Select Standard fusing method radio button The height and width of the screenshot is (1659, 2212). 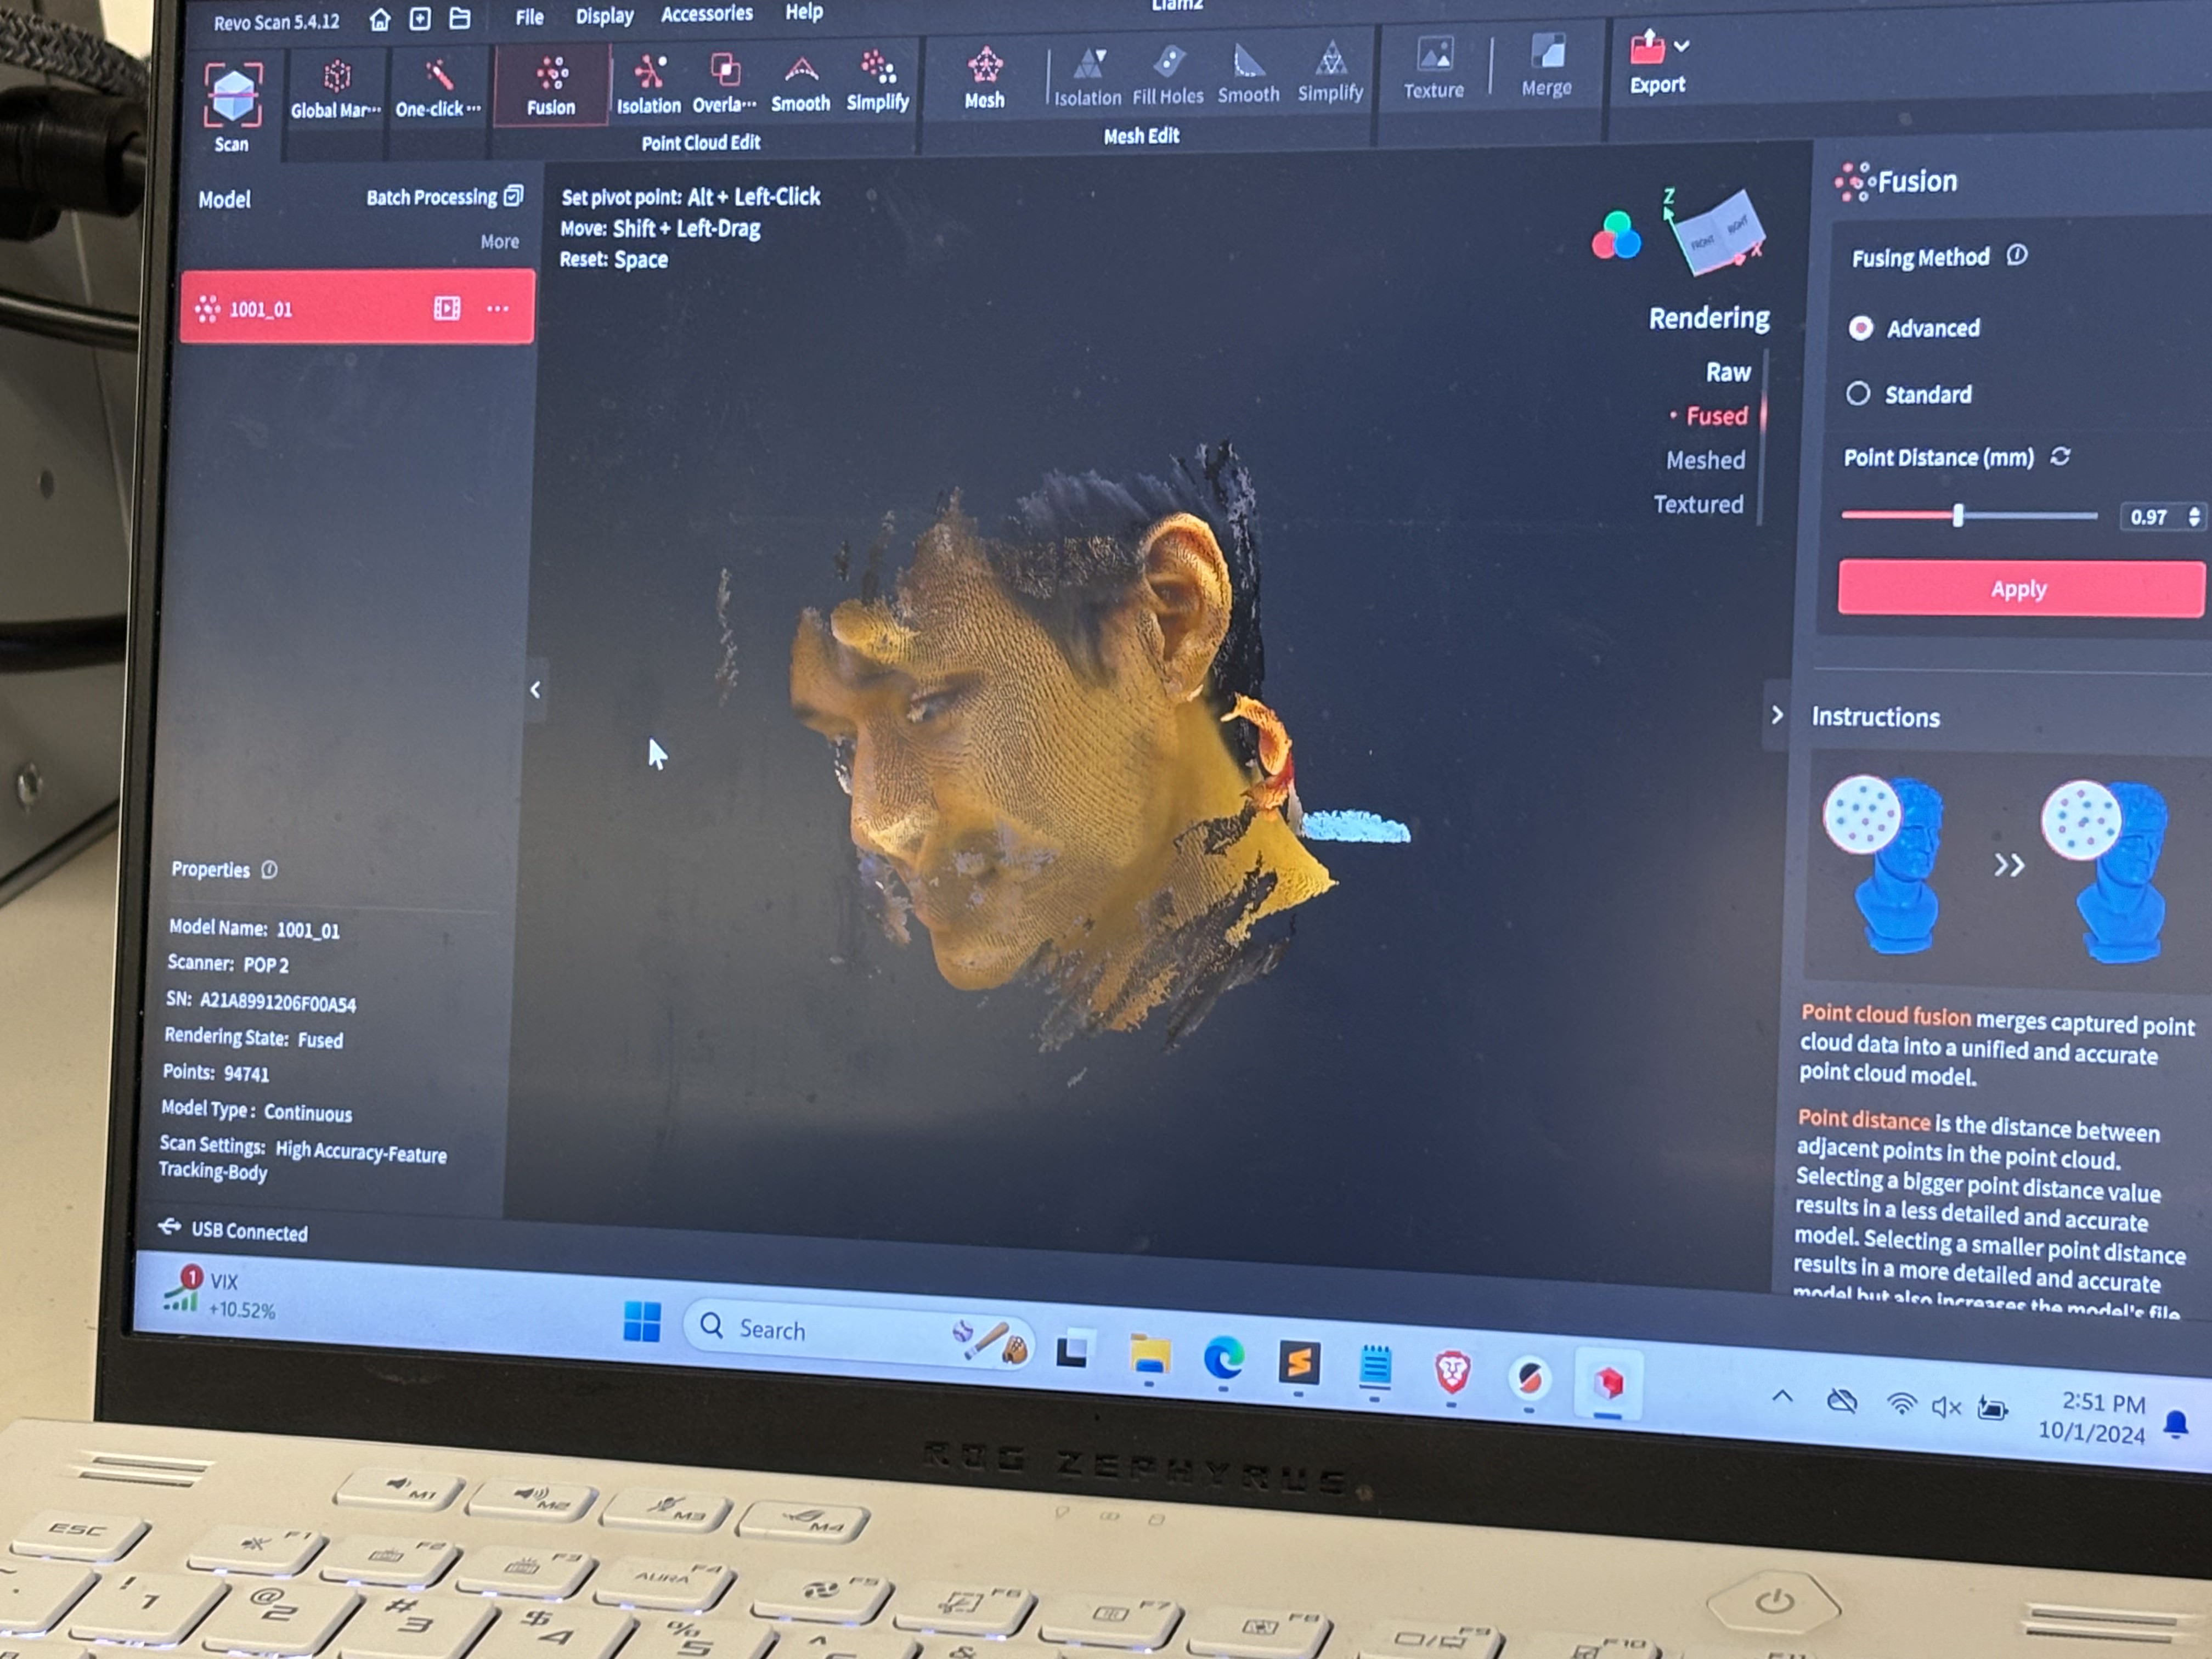(x=1860, y=392)
